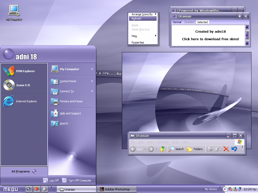
Task: Expand the explorer toolbar overflow arrow
Action: coord(242,147)
